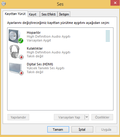Click empty area of the device list
This screenshot has height=137, width=120.
(60, 93)
